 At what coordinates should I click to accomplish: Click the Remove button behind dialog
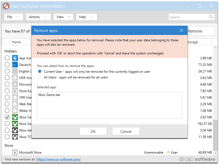(x=201, y=31)
